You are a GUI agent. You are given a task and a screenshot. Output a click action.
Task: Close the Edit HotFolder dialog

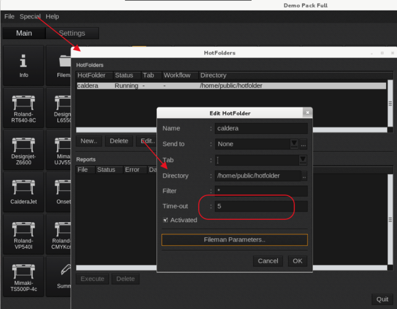pyautogui.click(x=307, y=112)
